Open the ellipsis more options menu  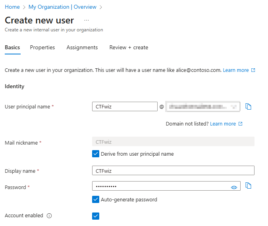(87, 20)
